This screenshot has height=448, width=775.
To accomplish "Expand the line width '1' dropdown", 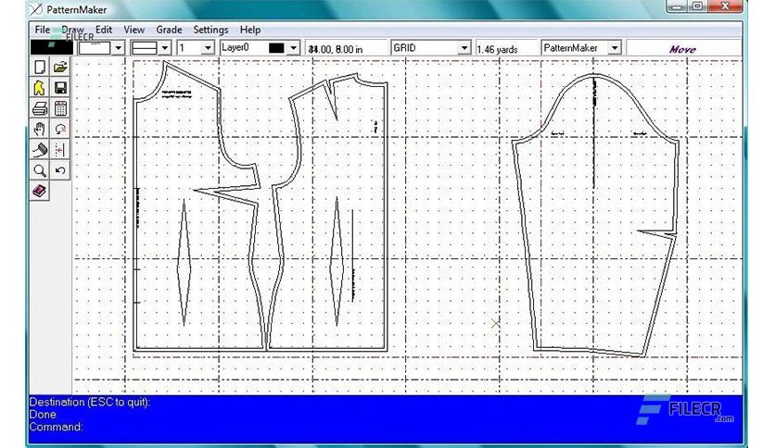I will click(x=208, y=48).
